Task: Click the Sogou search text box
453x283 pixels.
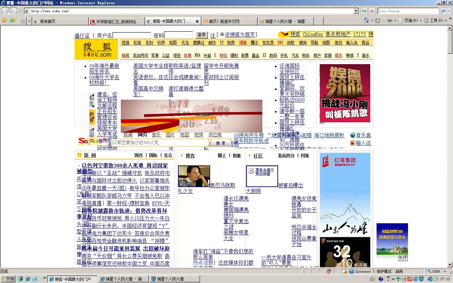Action: coord(160,143)
